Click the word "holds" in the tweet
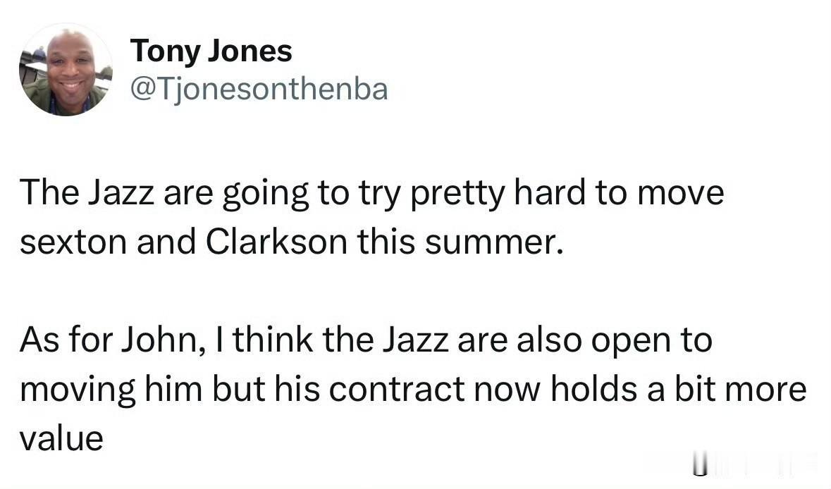Image resolution: width=831 pixels, height=489 pixels. click(x=594, y=389)
